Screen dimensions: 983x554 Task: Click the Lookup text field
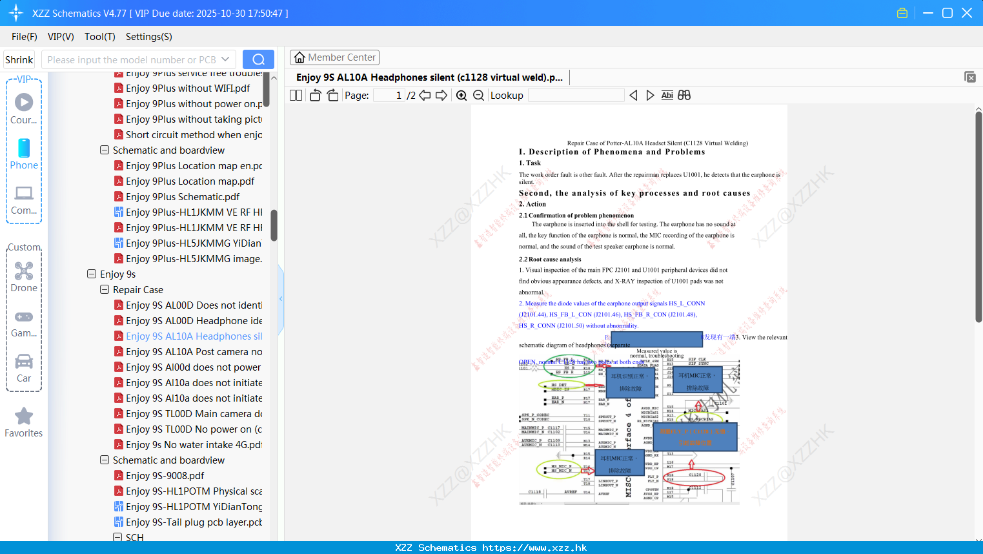click(x=576, y=96)
